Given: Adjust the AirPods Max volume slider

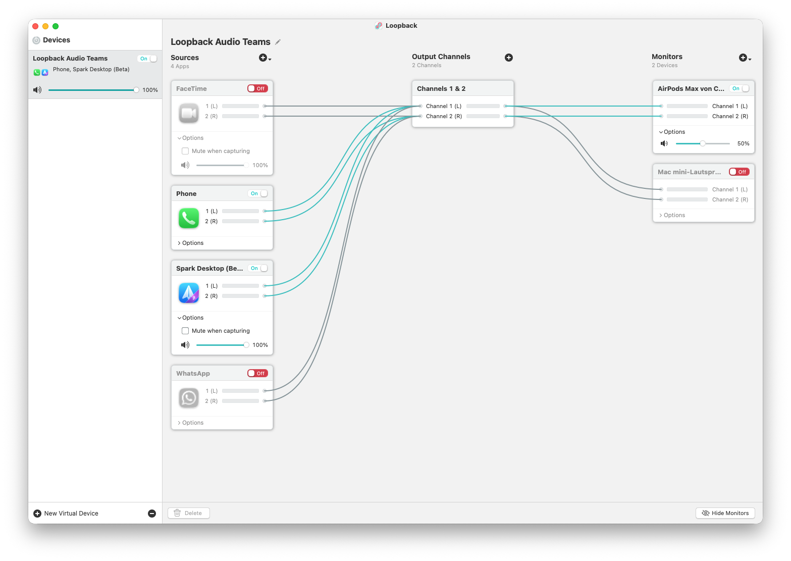Looking at the screenshot, I should (x=702, y=144).
